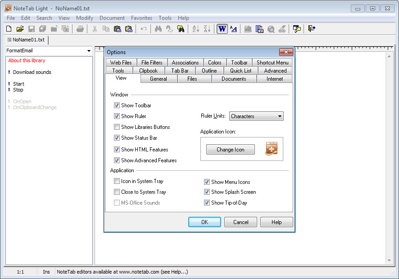Open the Ruler Units dropdown
Viewport: 399px width, 279px height.
point(256,116)
